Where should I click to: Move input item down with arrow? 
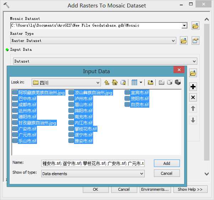[193, 120]
